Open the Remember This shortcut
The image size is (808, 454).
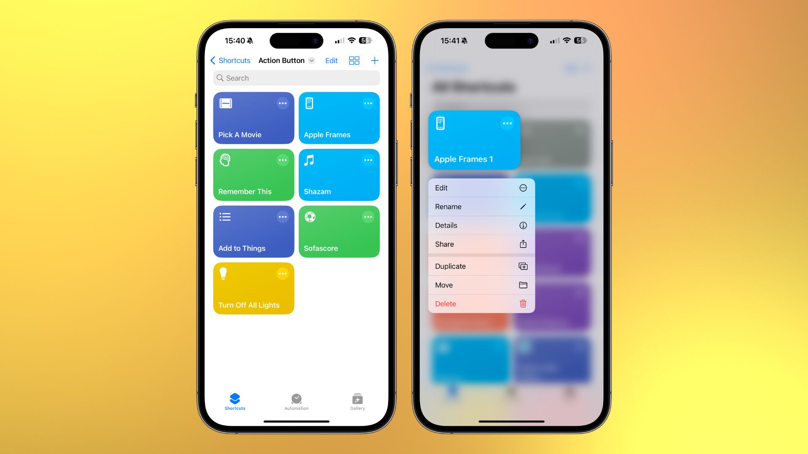(254, 174)
